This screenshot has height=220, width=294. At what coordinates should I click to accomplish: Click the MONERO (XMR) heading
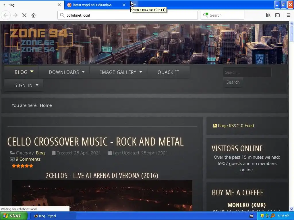pyautogui.click(x=247, y=205)
